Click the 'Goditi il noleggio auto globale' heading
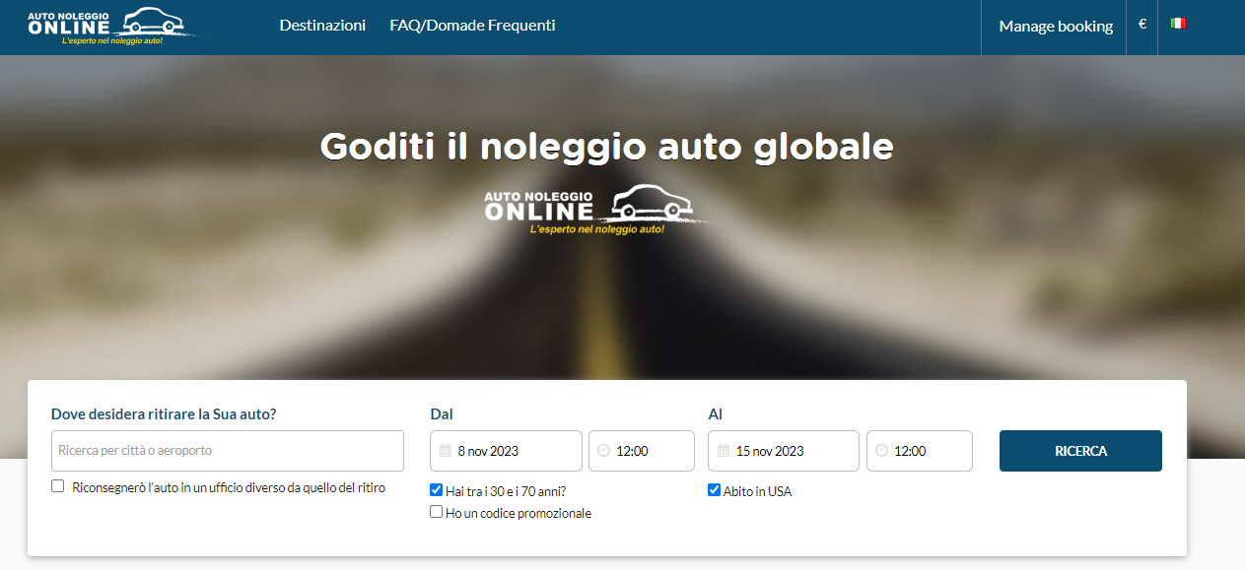The height and width of the screenshot is (570, 1245). [607, 147]
